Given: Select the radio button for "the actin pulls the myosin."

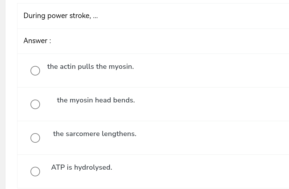Looking at the screenshot, I should click(x=35, y=71).
